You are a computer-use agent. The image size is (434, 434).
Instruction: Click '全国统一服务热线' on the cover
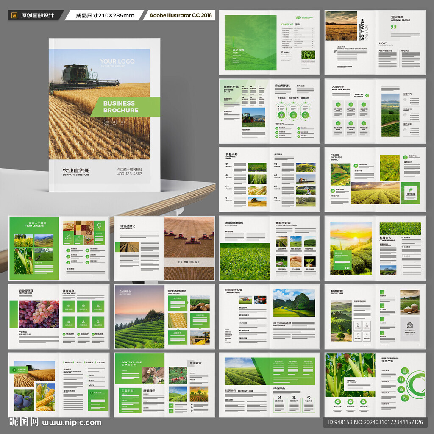click(130, 170)
